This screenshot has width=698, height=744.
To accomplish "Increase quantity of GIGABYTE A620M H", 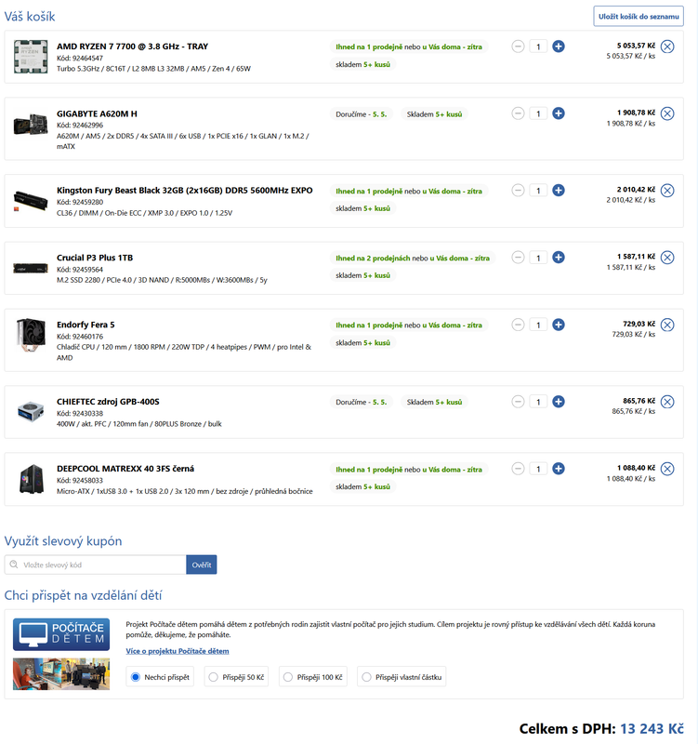I will click(559, 113).
